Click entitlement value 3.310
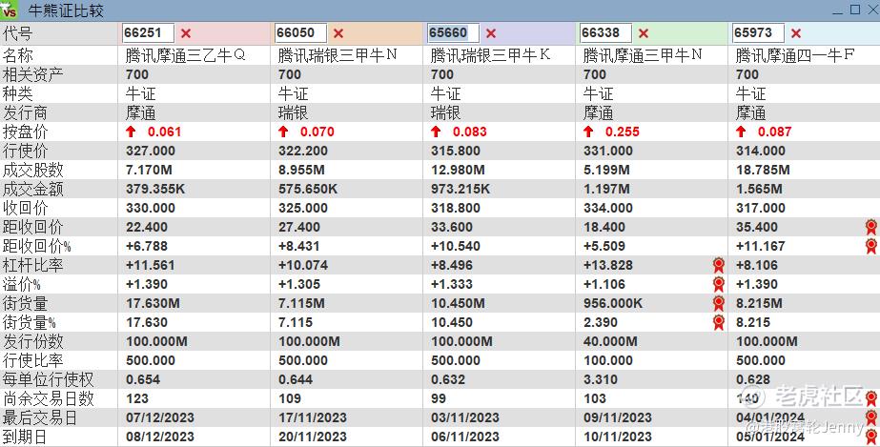The image size is (880, 447). point(601,379)
